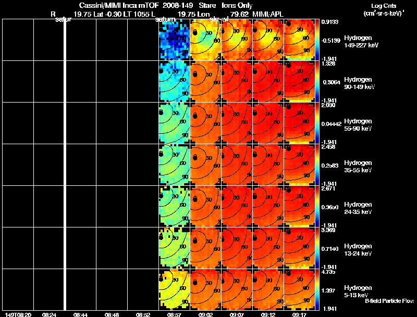
Task: Click the 'Cassini/MIMI Inca mTOF' plot title
Action: point(119,5)
